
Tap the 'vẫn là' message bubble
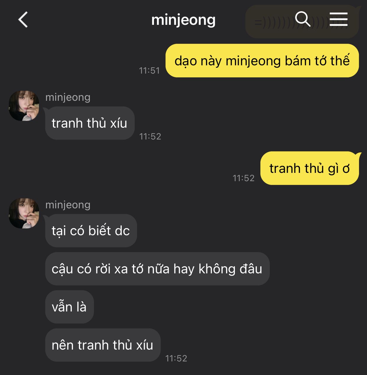pos(69,307)
